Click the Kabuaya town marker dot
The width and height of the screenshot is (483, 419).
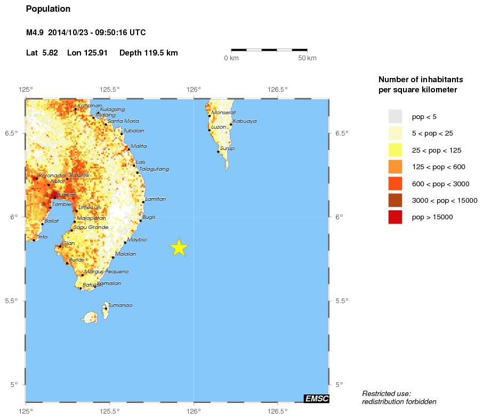231,124
